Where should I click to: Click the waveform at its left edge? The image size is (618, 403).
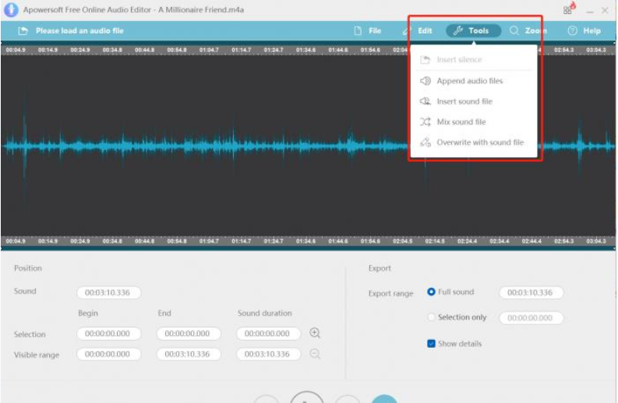tap(4, 146)
